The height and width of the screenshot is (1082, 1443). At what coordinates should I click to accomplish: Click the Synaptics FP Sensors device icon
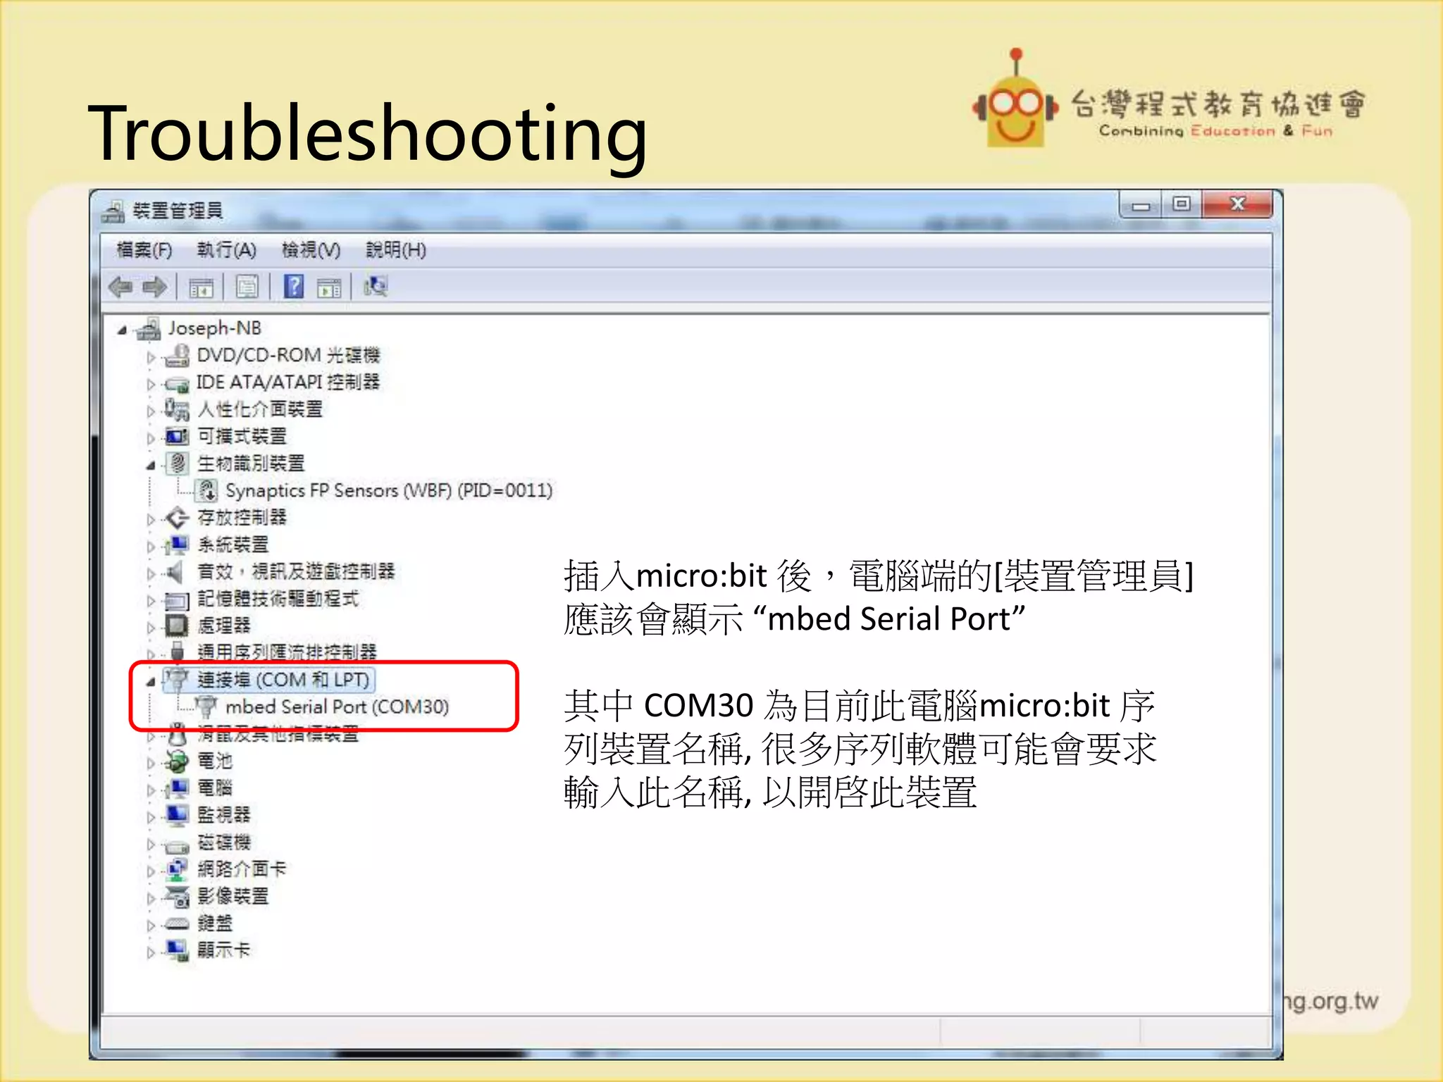206,490
